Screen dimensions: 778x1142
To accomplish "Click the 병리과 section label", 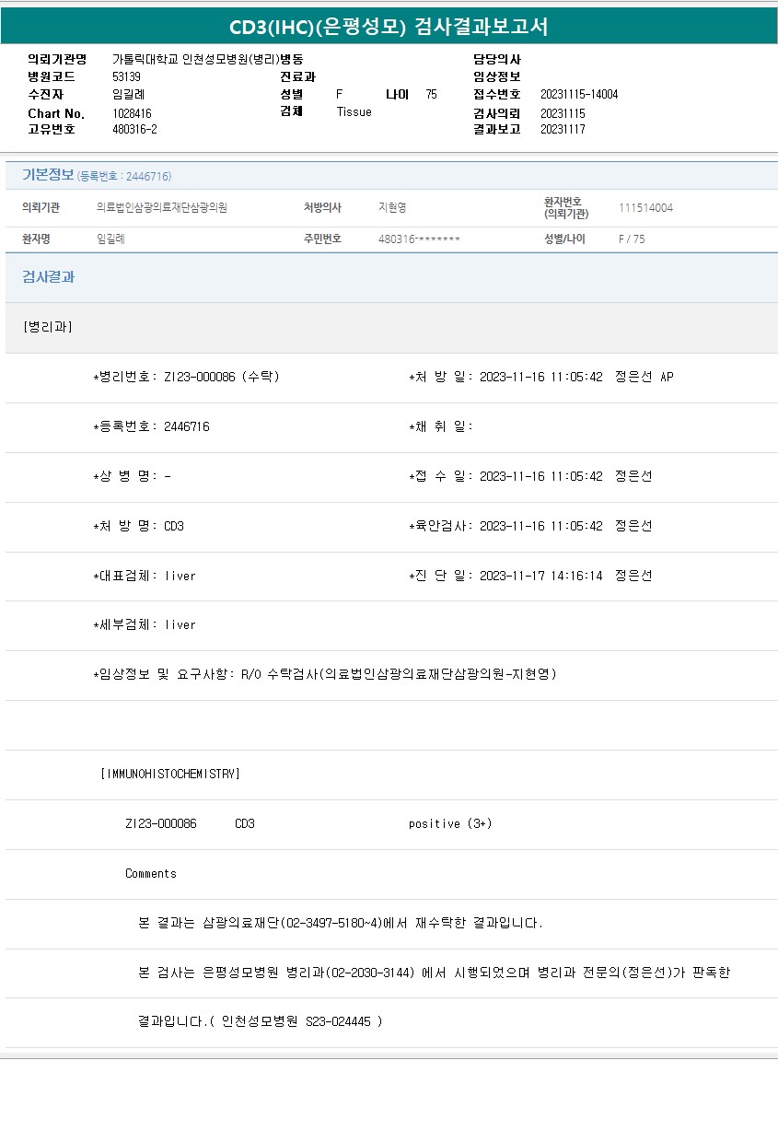I will click(47, 327).
